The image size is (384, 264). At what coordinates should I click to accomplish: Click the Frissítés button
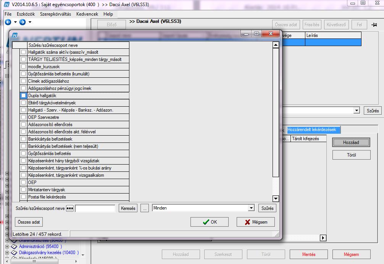tap(312, 25)
